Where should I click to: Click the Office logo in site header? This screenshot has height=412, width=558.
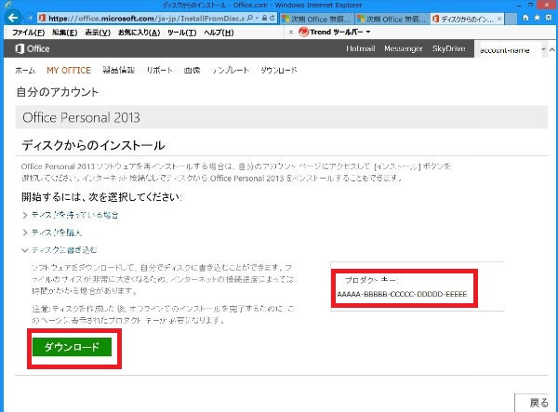(x=33, y=48)
